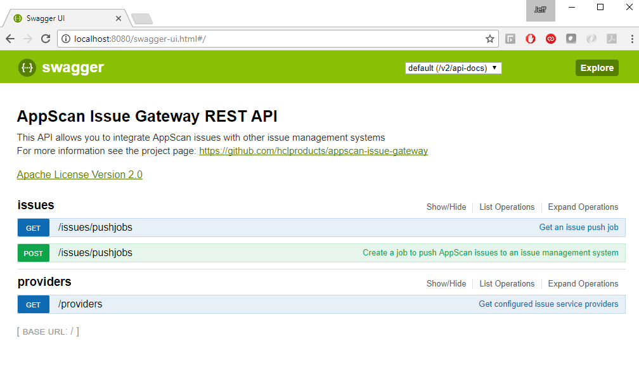
Task: Click the Jeff profile button
Action: point(540,11)
